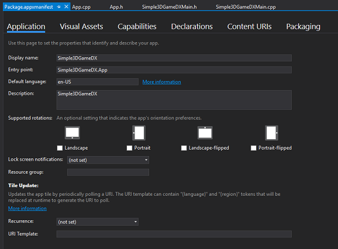Click the Display name input field
Image resolution: width=338 pixels, height=249 pixels.
[x=174, y=58]
